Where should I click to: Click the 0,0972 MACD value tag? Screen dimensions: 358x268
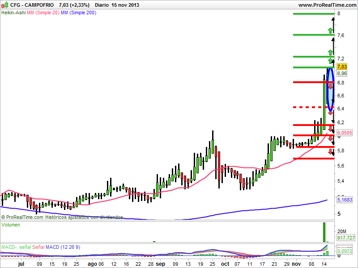(345, 251)
